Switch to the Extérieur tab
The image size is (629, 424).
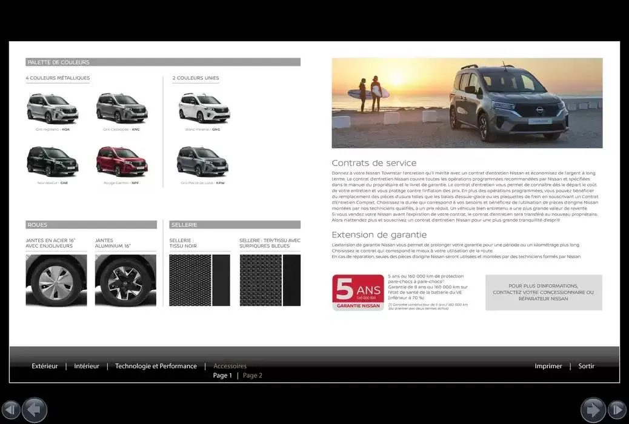pyautogui.click(x=45, y=366)
